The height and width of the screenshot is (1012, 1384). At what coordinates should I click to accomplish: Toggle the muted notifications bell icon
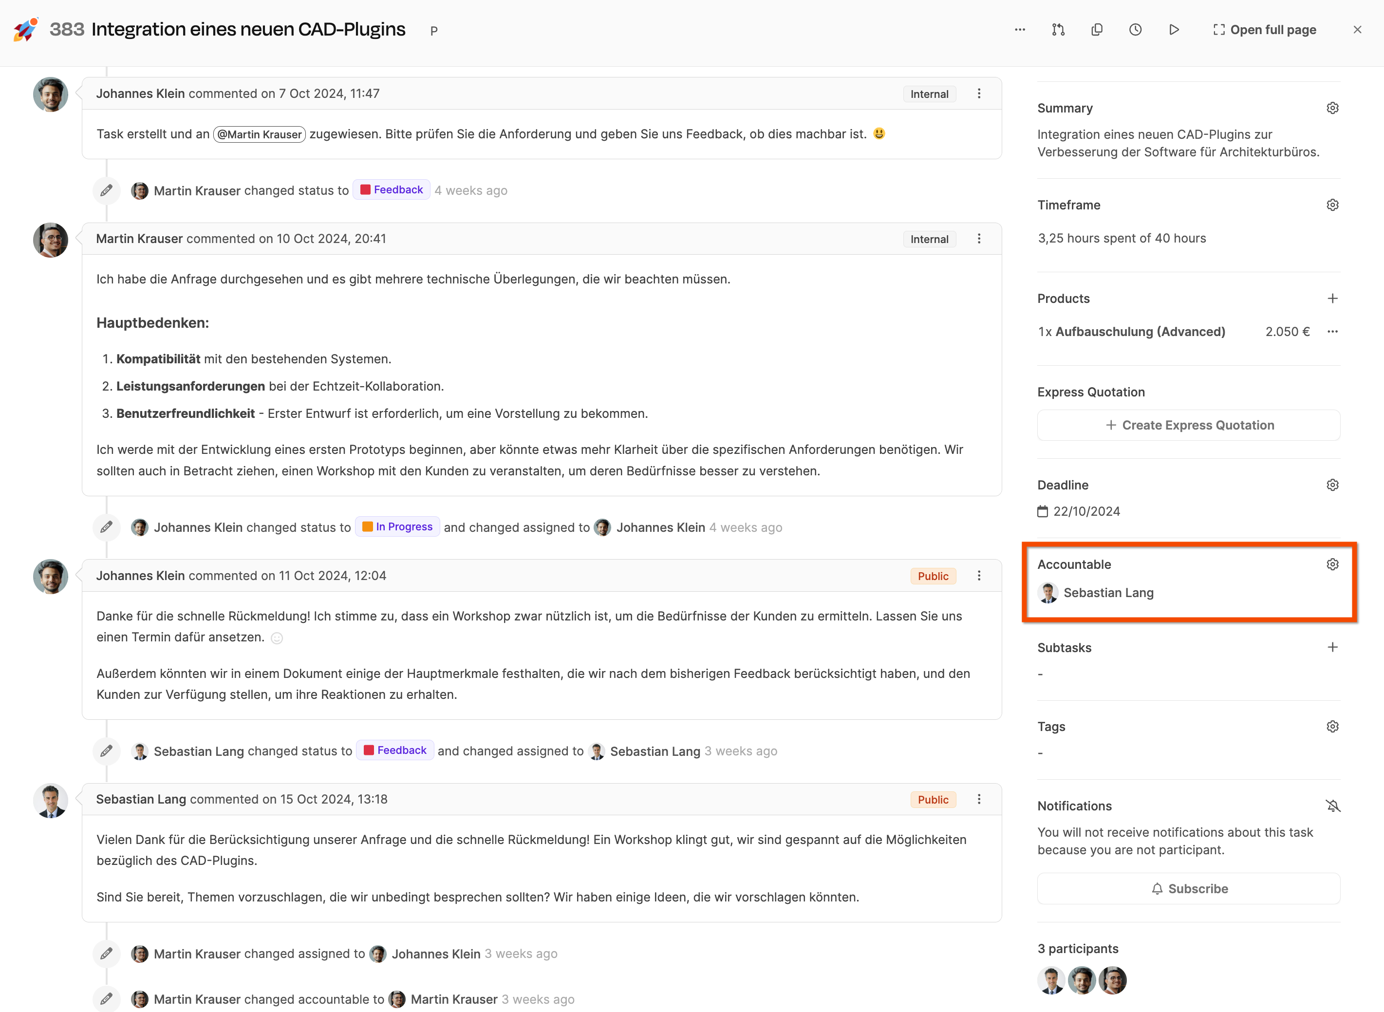coord(1332,806)
